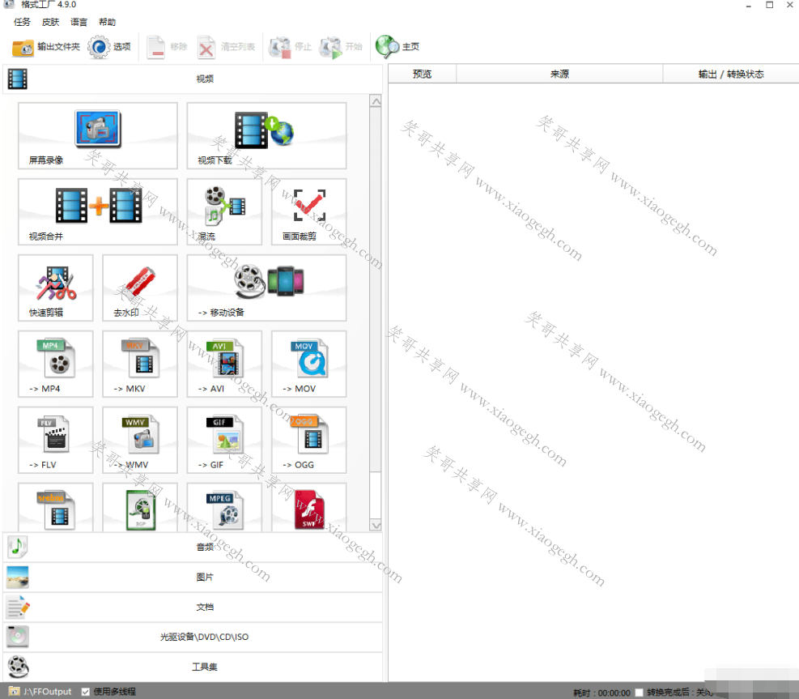This screenshot has width=799, height=699.
Task: Click the 输出 / 转换状态 column header
Action: click(x=731, y=75)
